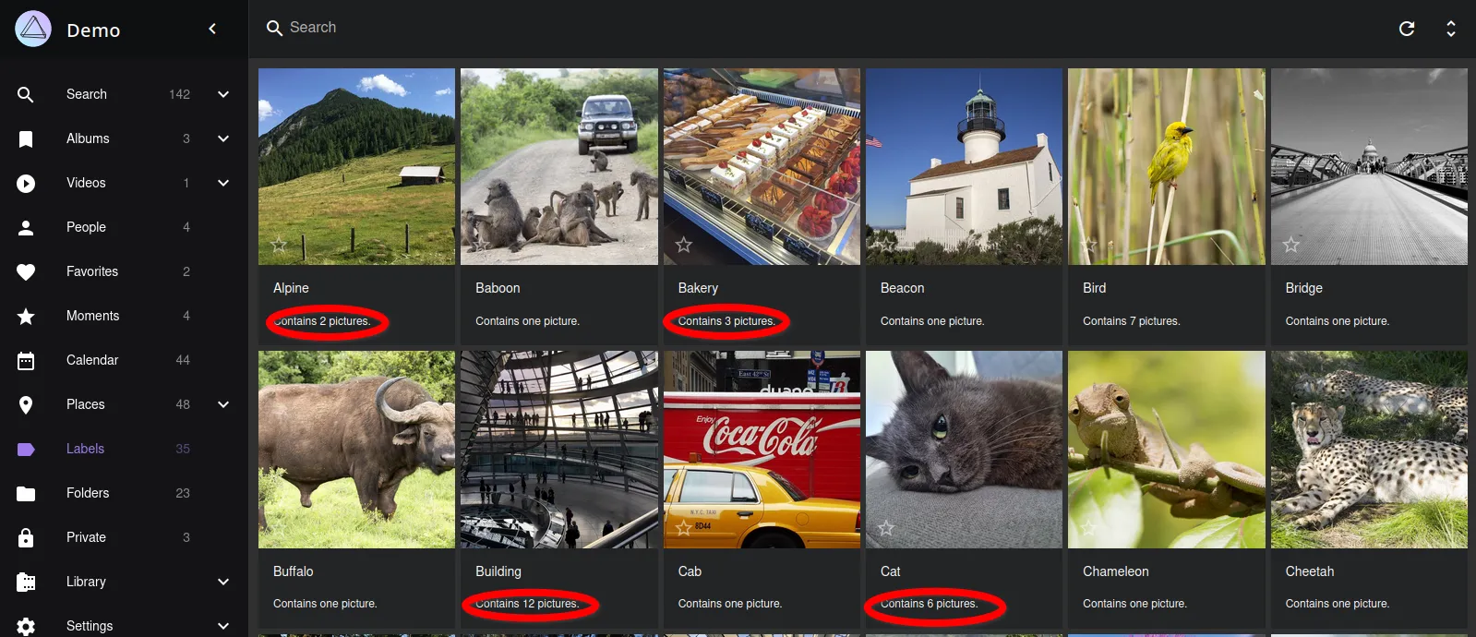Click the Folders icon in sidebar

pyautogui.click(x=26, y=493)
